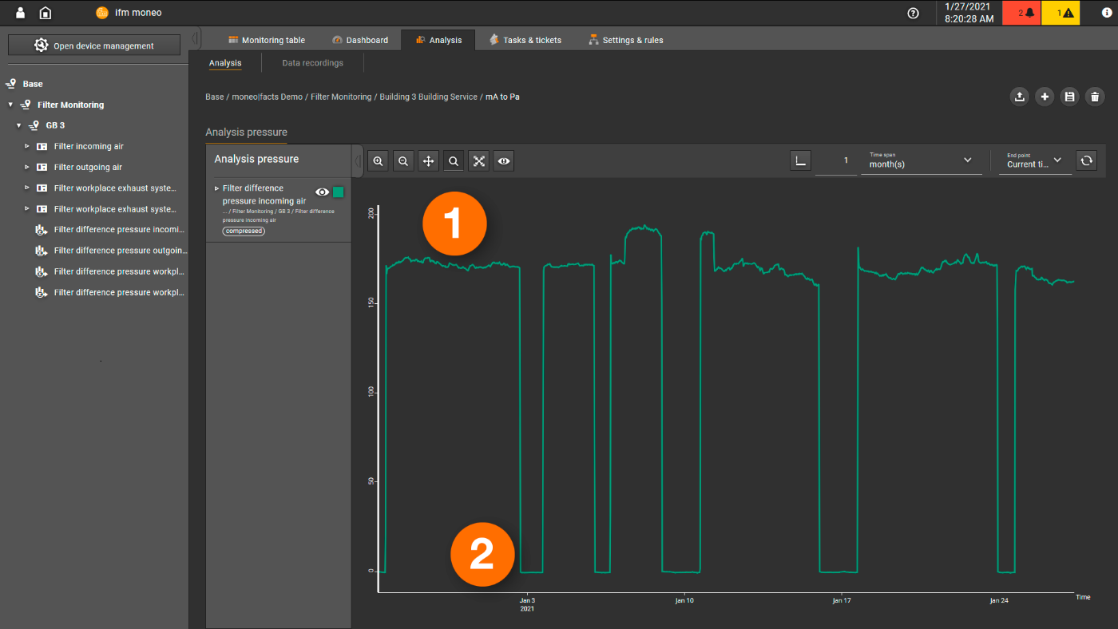Click the save analysis icon
The height and width of the screenshot is (629, 1118).
pos(1069,96)
